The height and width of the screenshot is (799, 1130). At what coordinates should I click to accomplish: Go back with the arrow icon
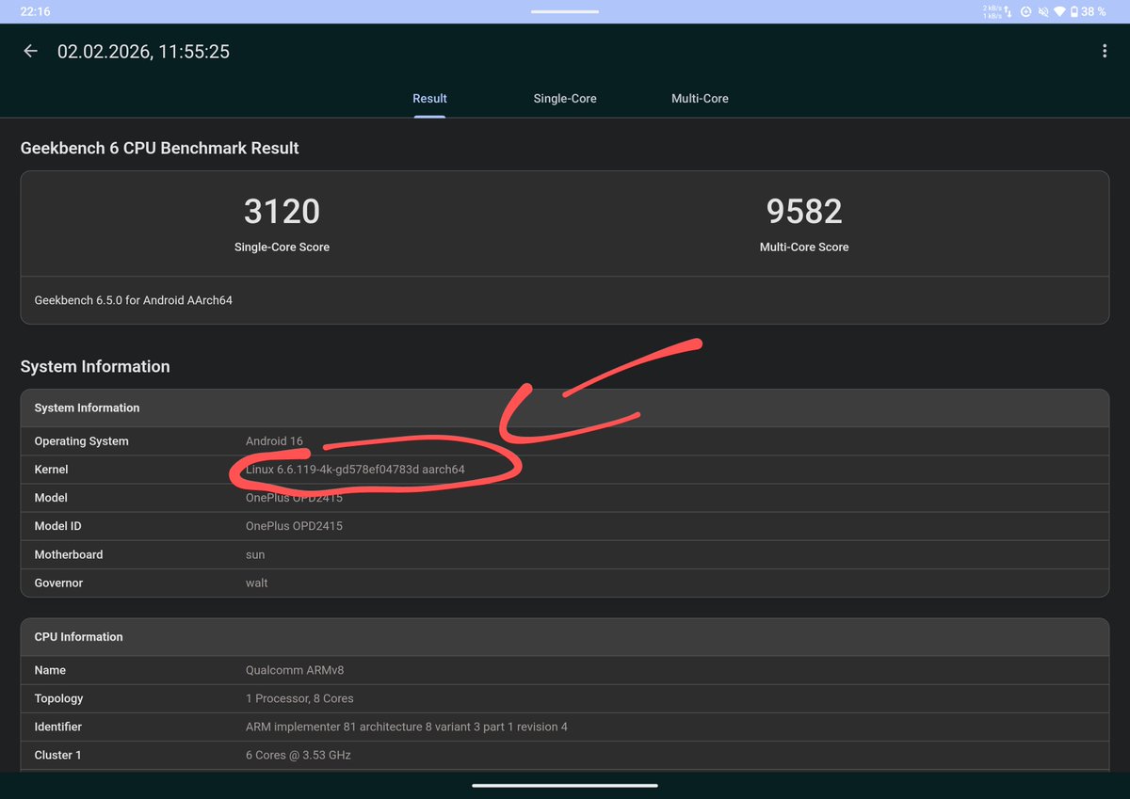[x=30, y=51]
